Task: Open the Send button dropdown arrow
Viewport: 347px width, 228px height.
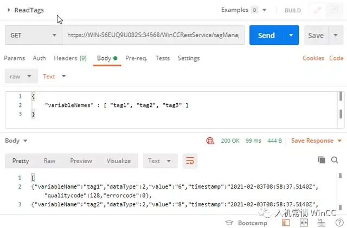Action: tap(292, 36)
